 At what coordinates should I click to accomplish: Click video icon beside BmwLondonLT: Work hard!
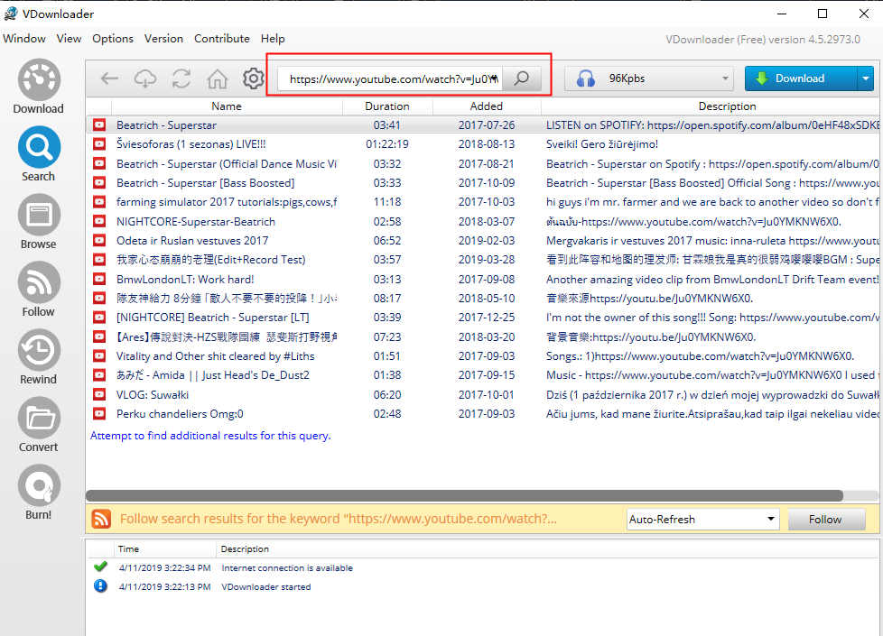(99, 279)
